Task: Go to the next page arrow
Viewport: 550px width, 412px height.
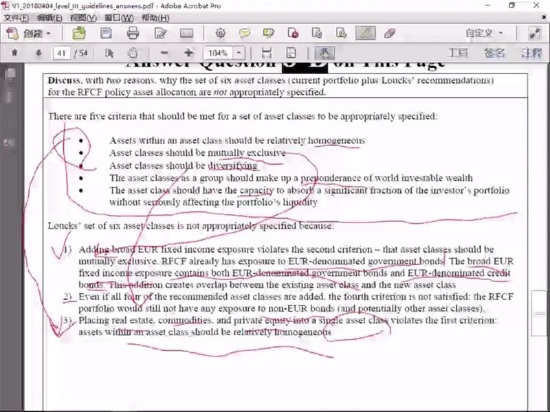Action: point(38,53)
